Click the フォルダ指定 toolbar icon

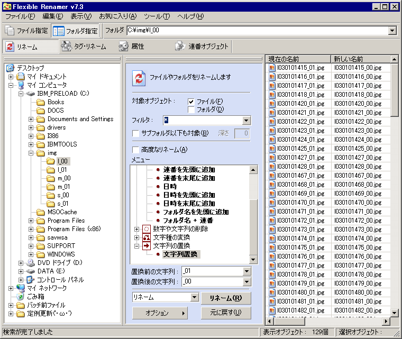(x=58, y=31)
